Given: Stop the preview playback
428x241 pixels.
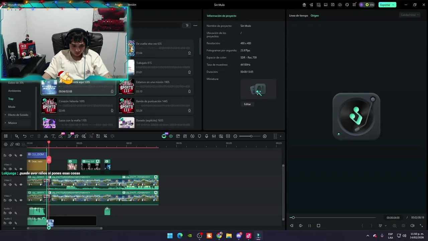Looking at the screenshot, I should [x=318, y=226].
